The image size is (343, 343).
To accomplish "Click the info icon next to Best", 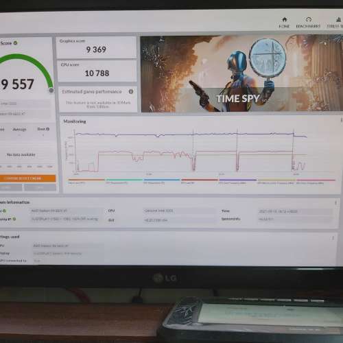I will (48, 129).
